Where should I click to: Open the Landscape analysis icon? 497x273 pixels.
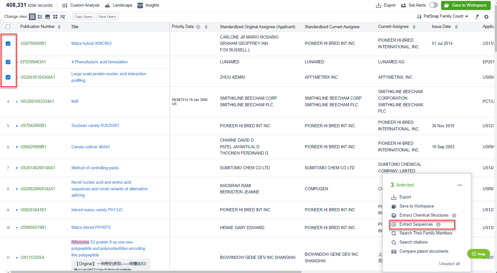[107, 5]
